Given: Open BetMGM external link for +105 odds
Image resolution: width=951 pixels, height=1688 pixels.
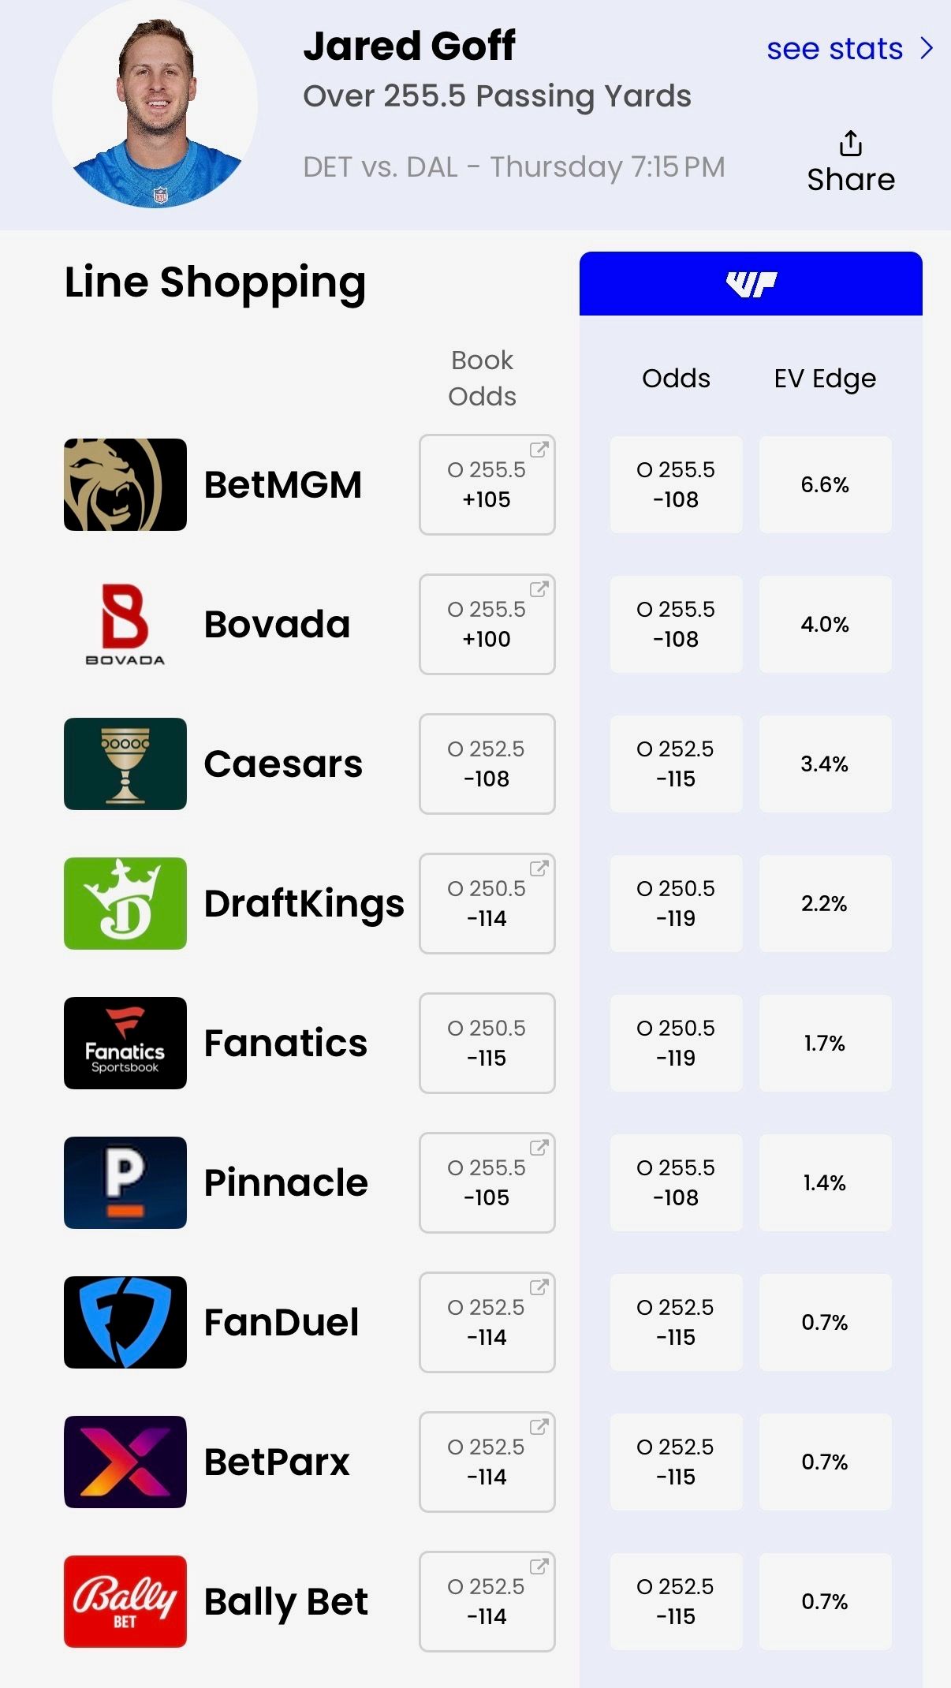Looking at the screenshot, I should (539, 450).
